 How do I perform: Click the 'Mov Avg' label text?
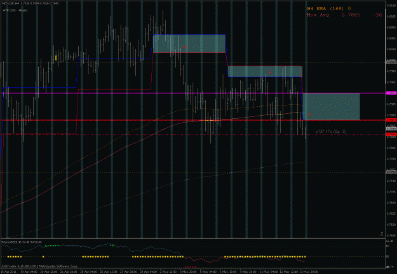click(x=318, y=15)
